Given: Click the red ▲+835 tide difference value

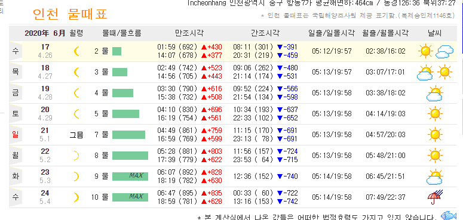Looking at the screenshot, I should [211, 193].
